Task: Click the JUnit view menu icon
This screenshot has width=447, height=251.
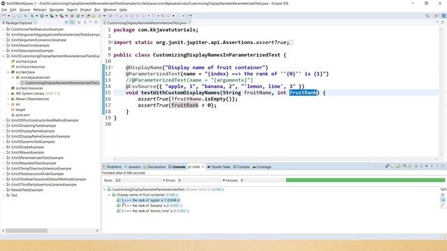Action: [432, 166]
